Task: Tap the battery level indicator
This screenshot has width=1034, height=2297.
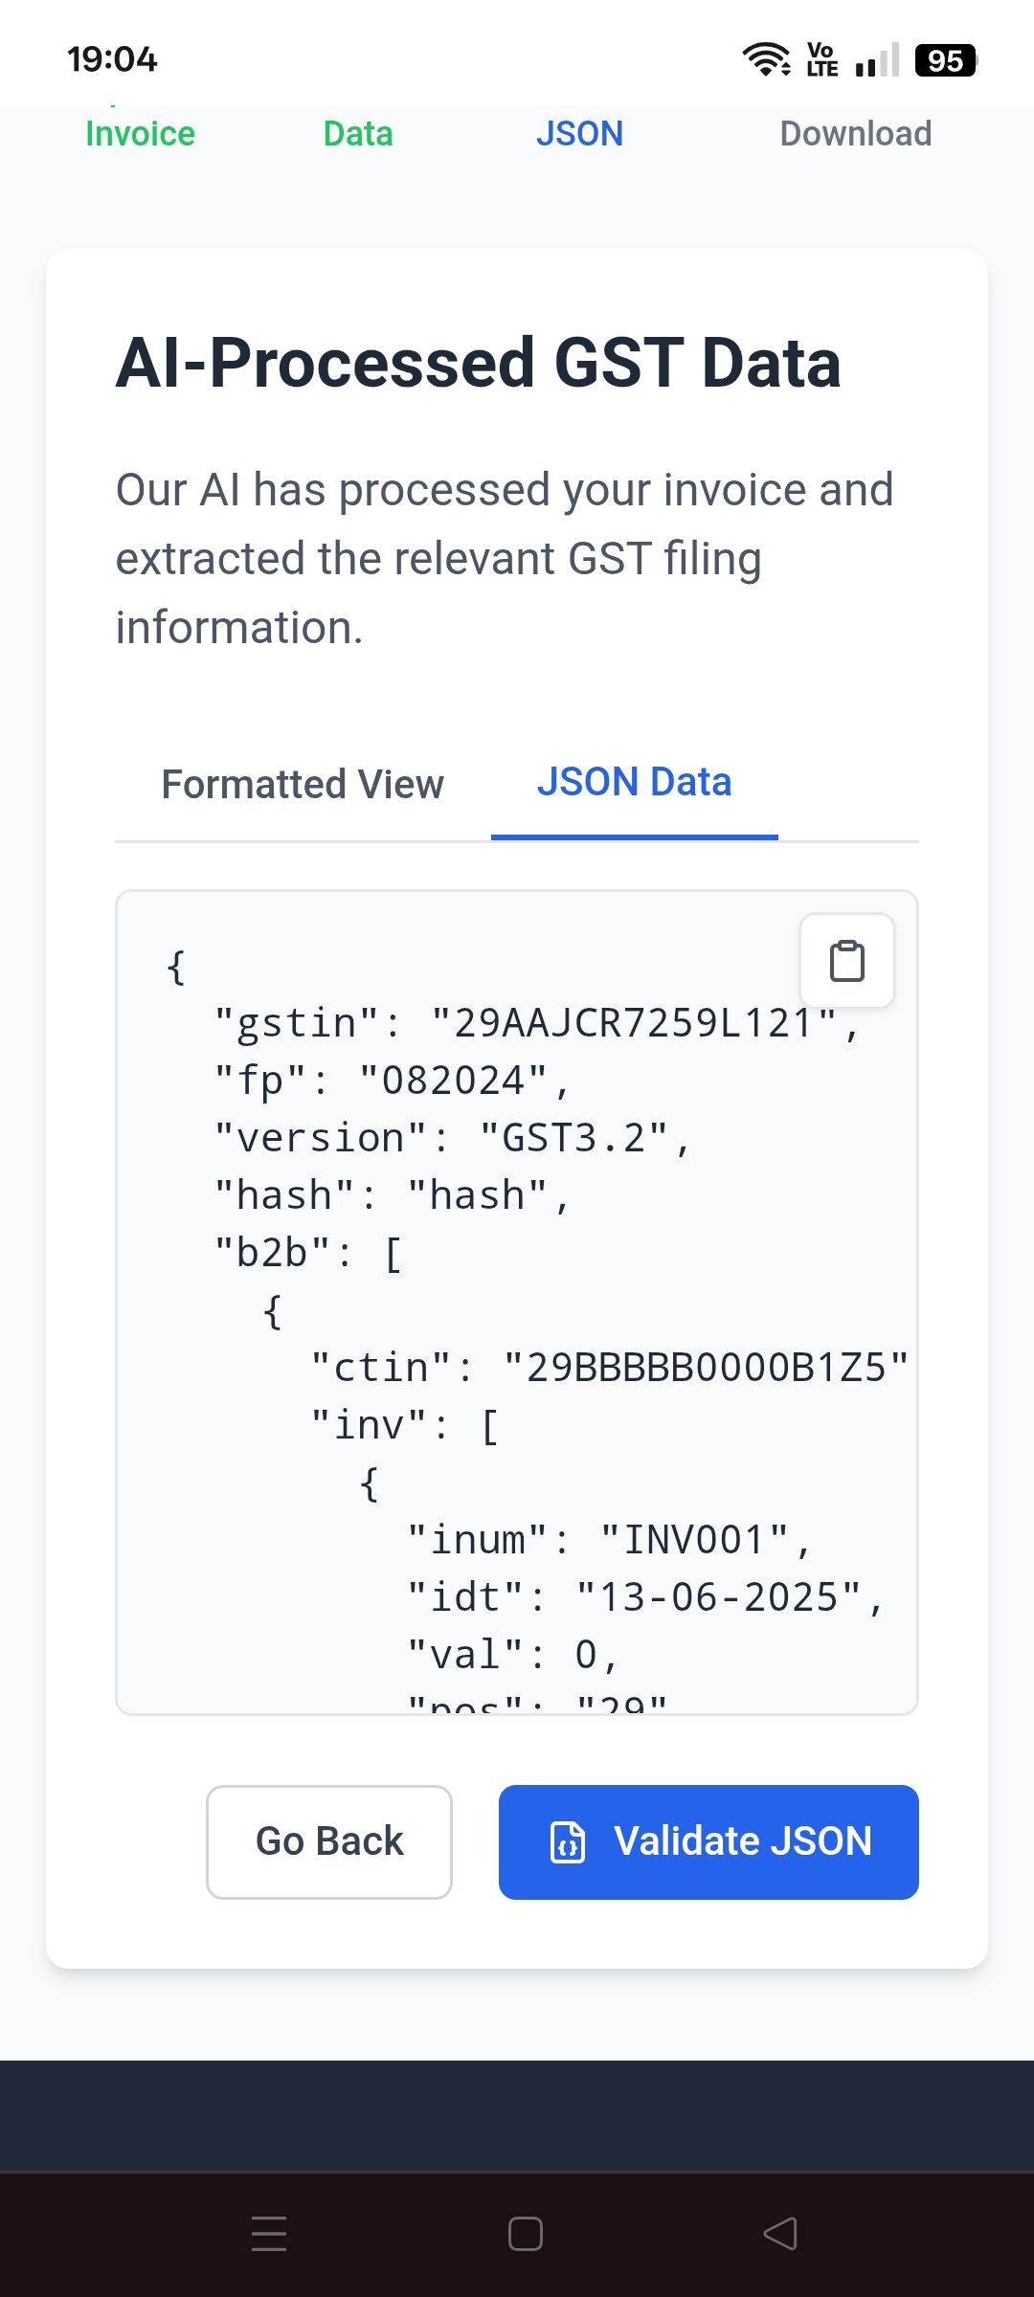Action: pos(945,60)
